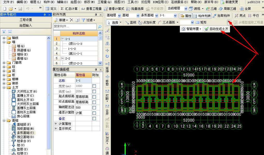Image resolution: width=264 pixels, height=155 pixels.
Task: Switch to 三维 (3D) view
Action: click(x=211, y=9)
